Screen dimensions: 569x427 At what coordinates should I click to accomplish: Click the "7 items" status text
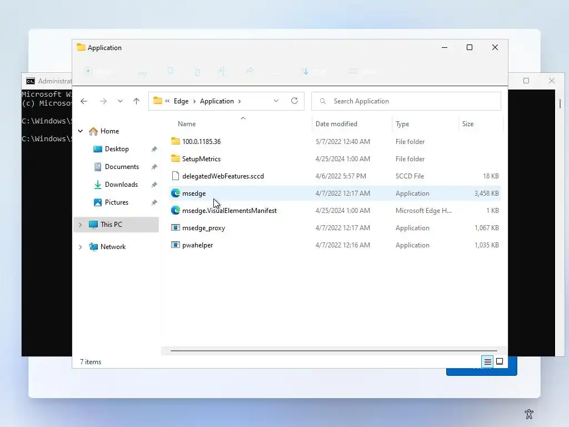click(x=91, y=362)
